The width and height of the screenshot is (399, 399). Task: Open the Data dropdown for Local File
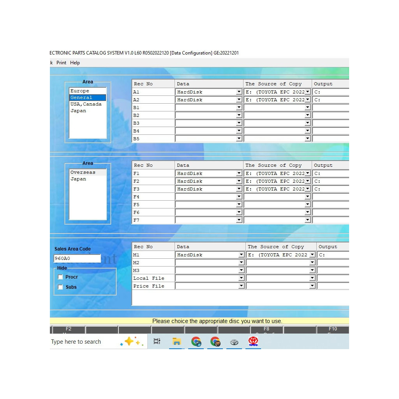(x=241, y=278)
